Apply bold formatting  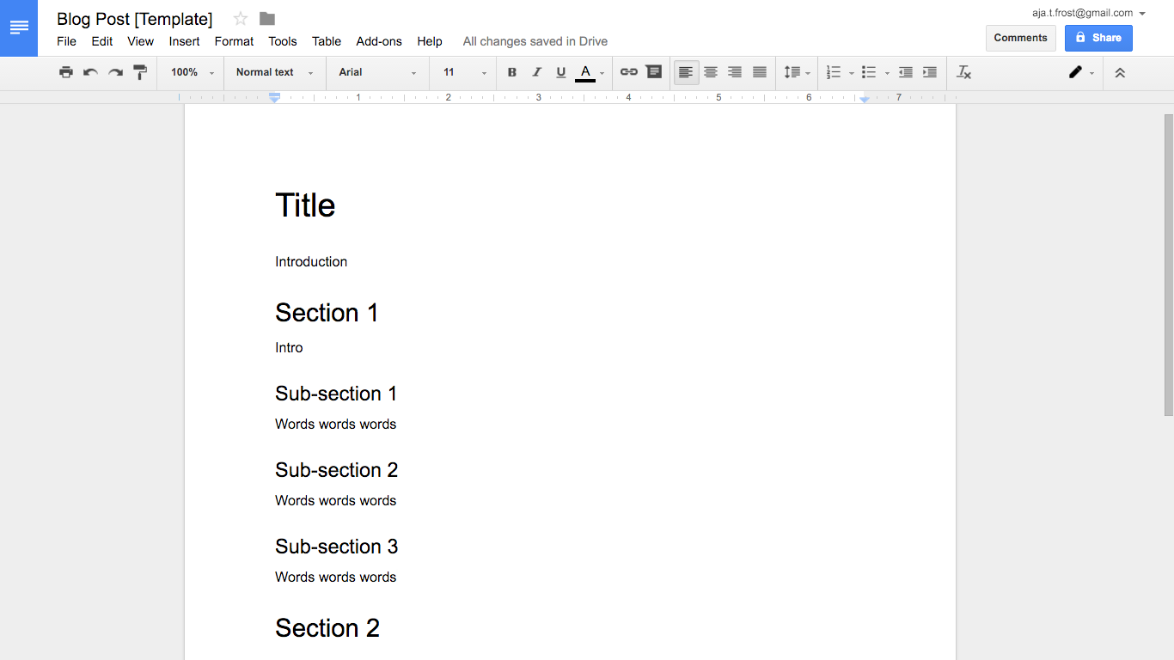point(512,72)
